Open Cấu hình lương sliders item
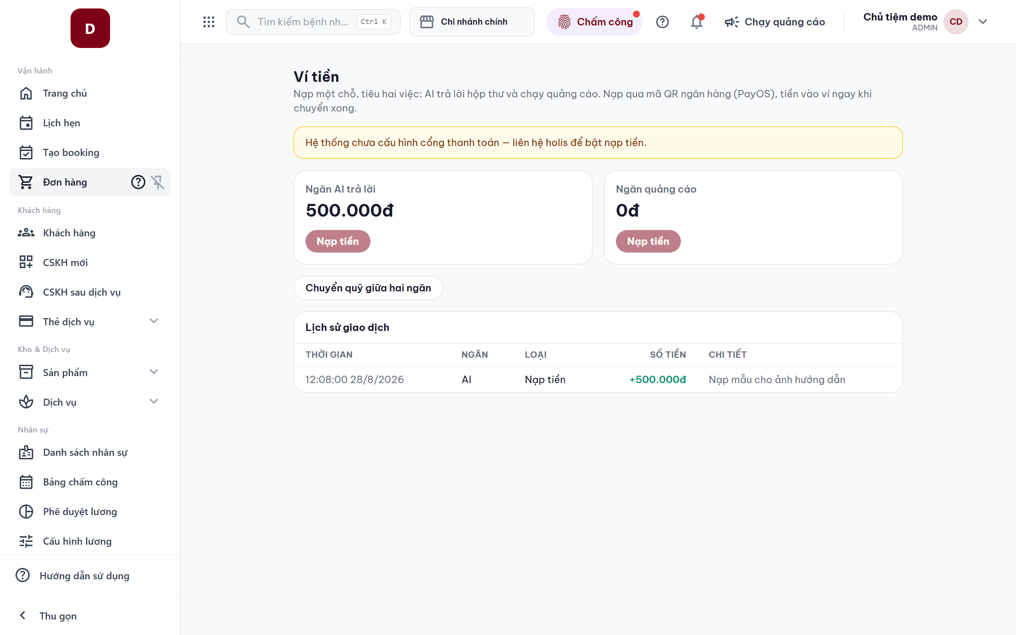This screenshot has width=1016, height=635. [x=90, y=542]
